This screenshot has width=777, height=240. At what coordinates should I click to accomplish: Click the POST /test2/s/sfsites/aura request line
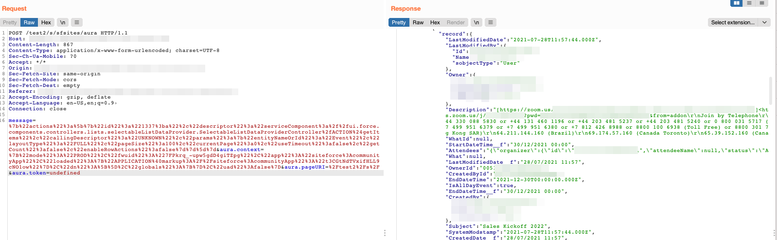(x=68, y=33)
